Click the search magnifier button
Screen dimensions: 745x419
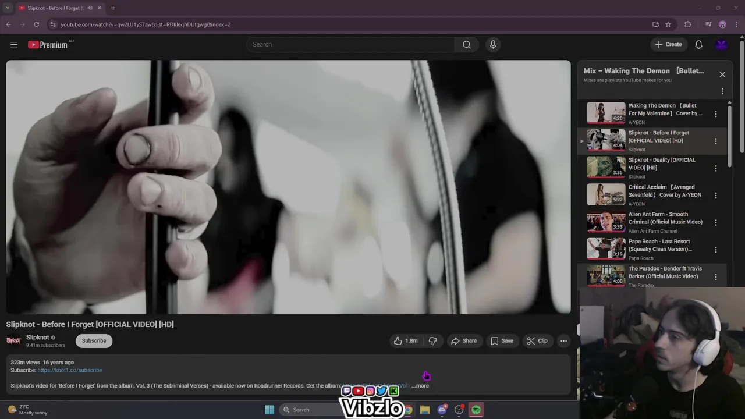tap(467, 45)
